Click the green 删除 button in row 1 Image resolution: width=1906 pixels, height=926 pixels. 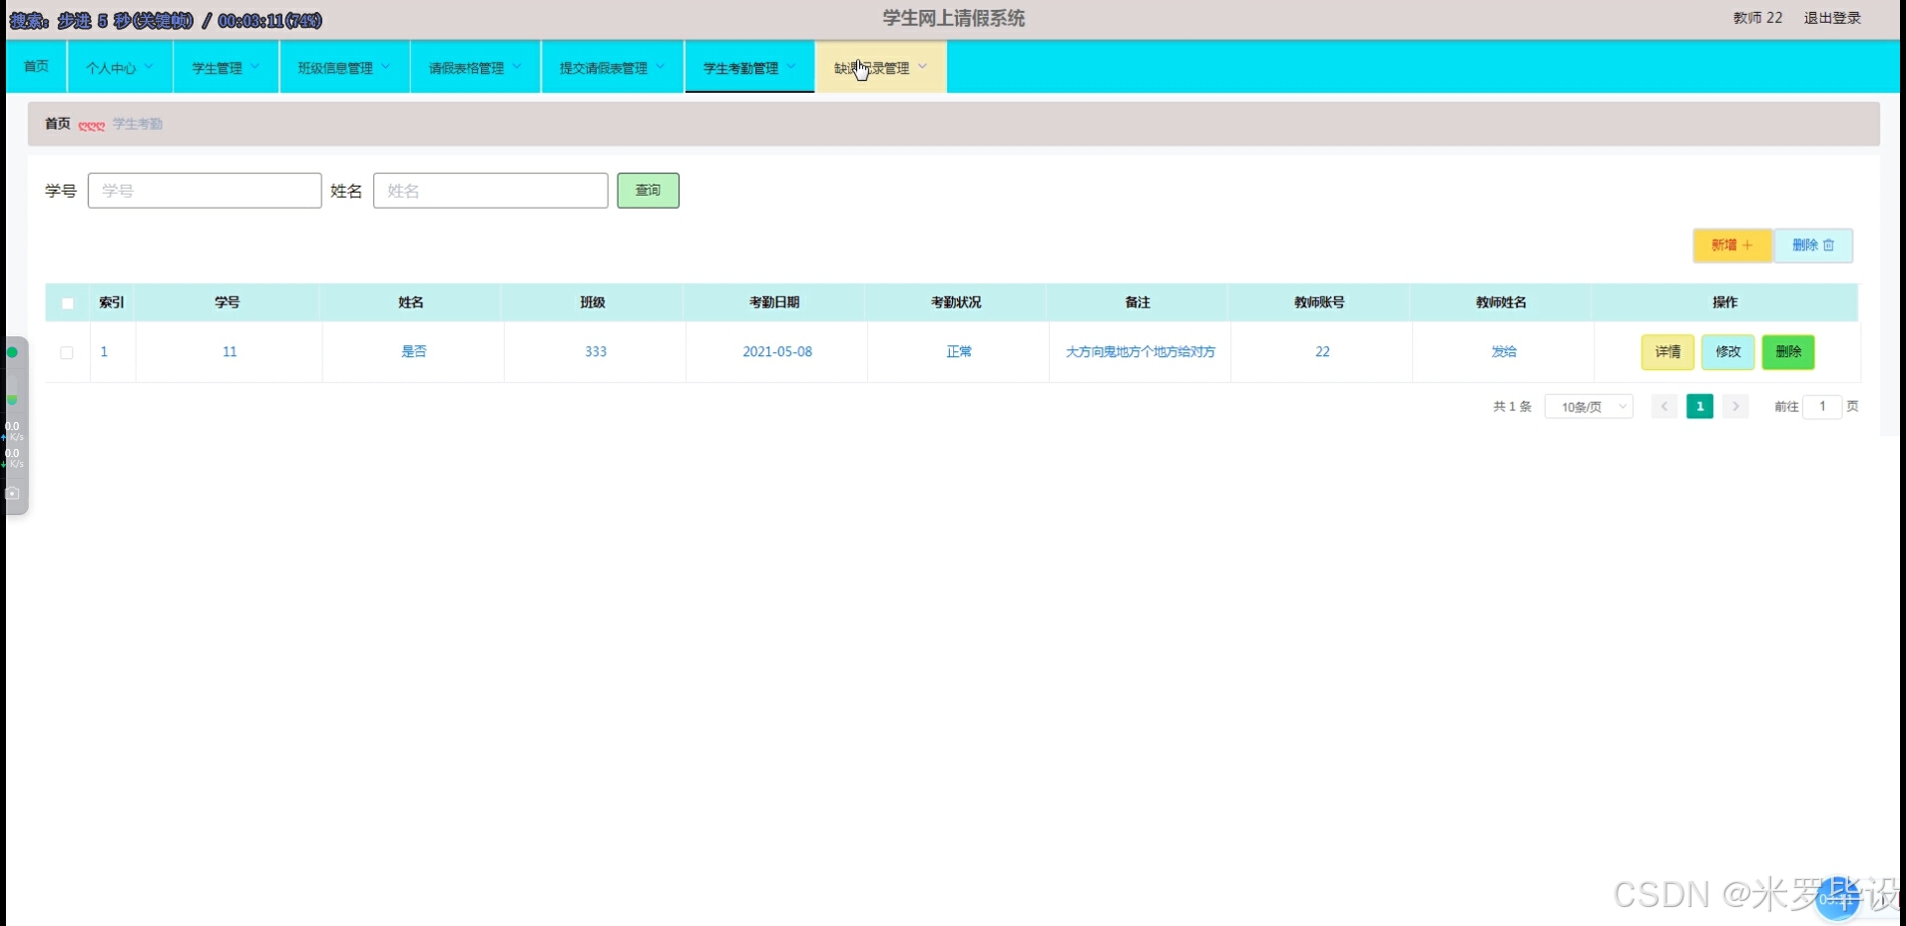click(x=1788, y=352)
